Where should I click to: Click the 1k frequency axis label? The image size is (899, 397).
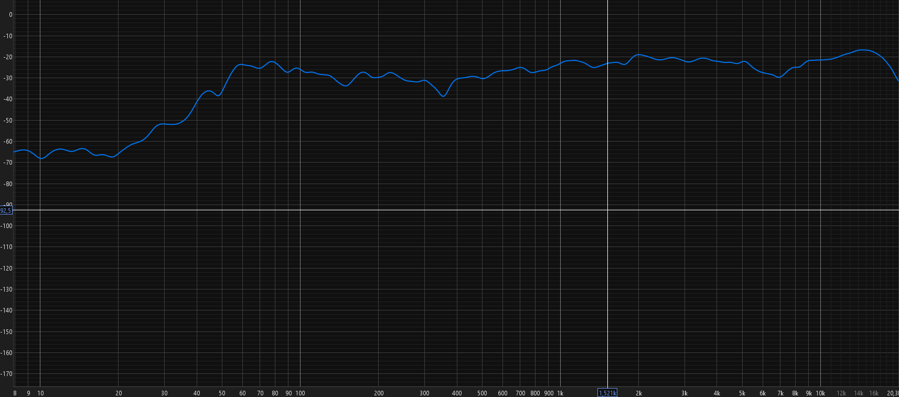pos(560,393)
